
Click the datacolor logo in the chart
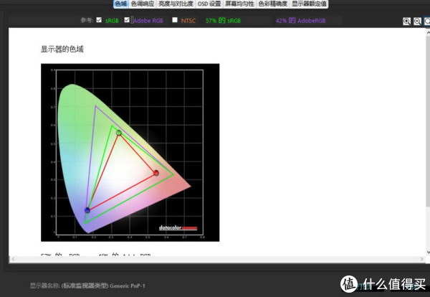tap(178, 228)
